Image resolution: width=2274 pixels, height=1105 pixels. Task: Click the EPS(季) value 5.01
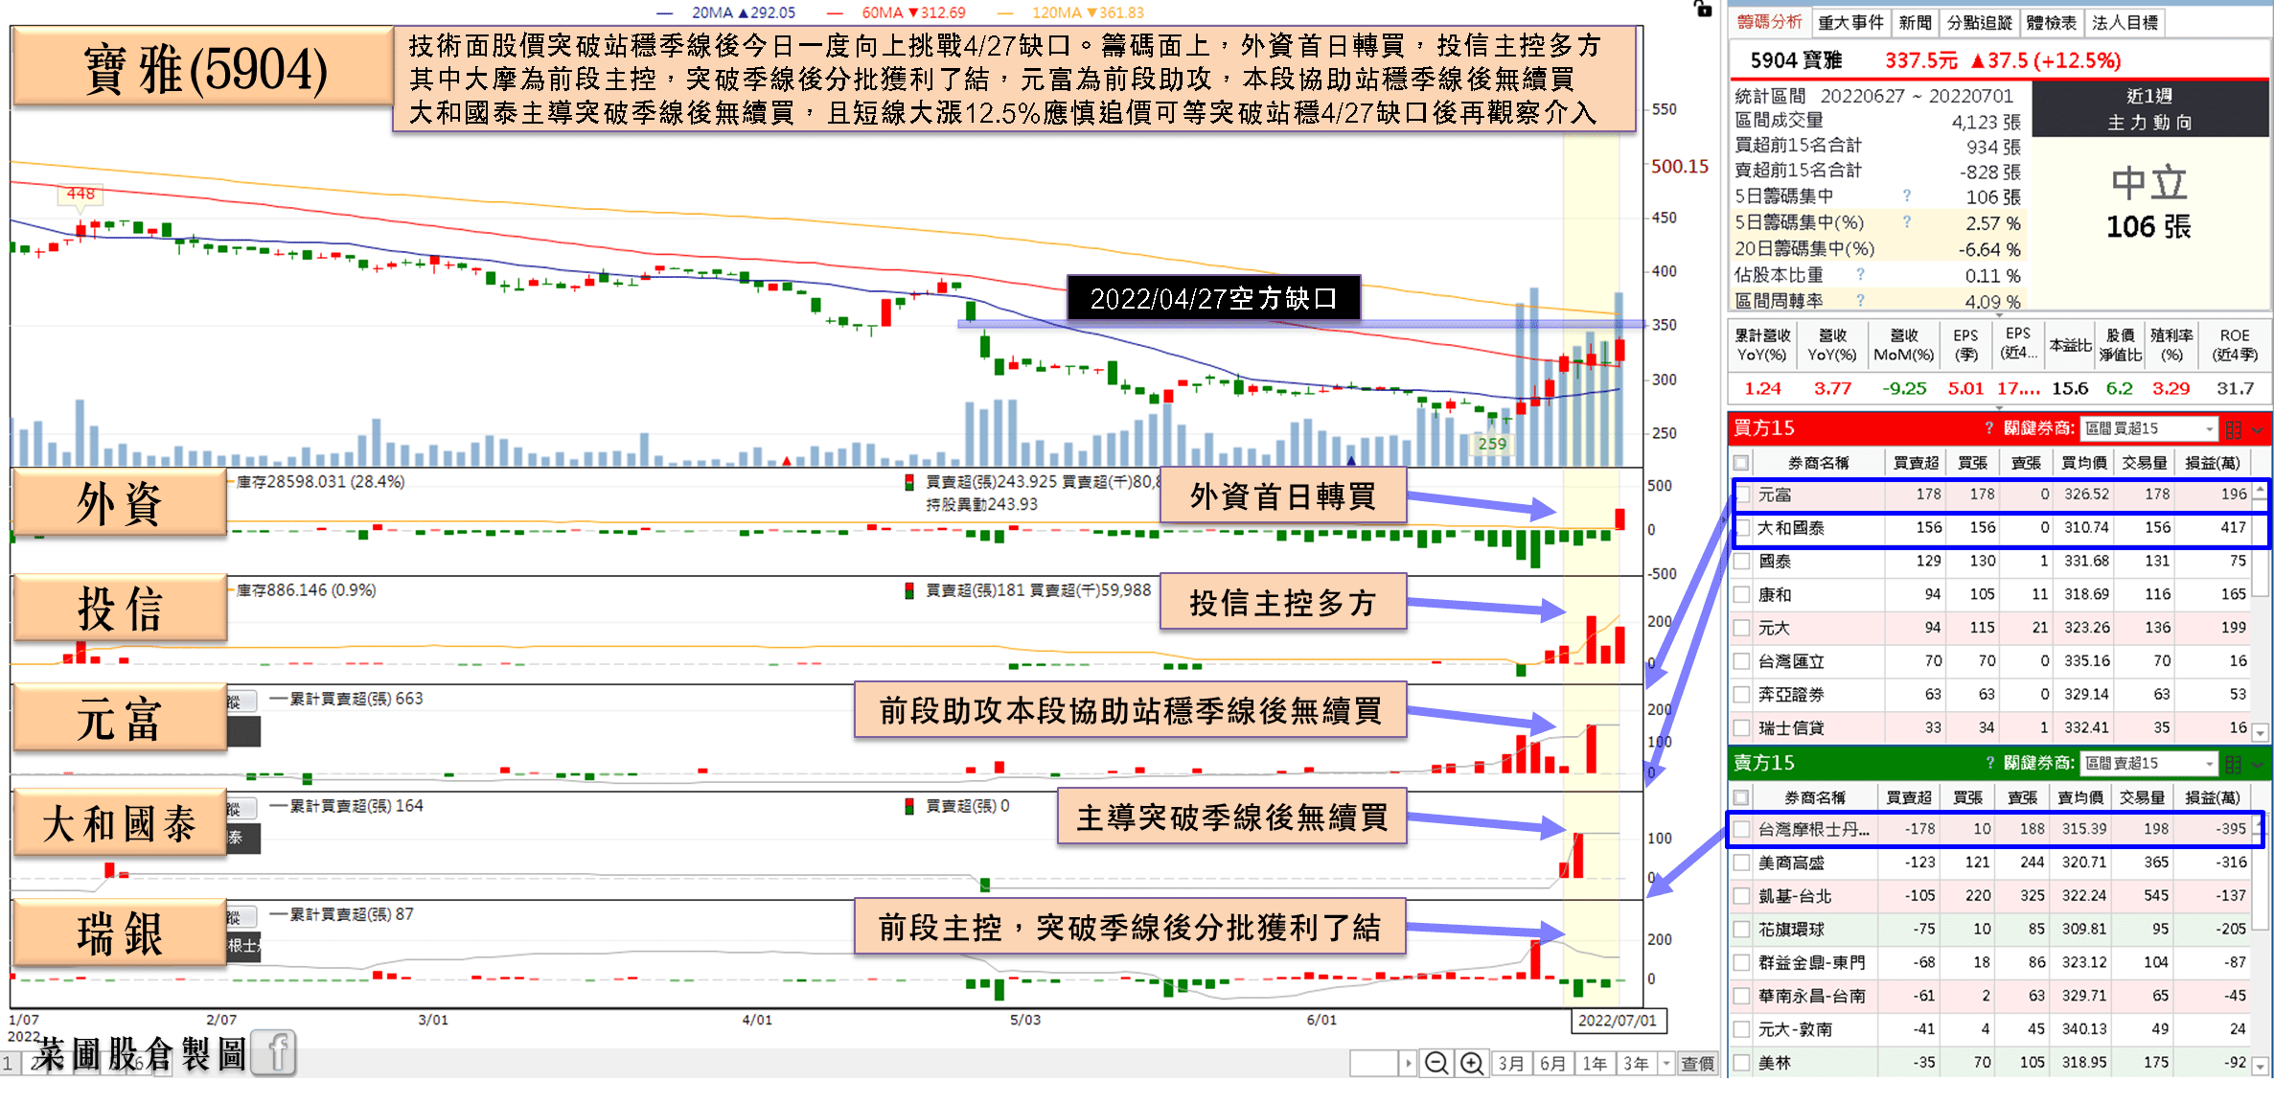click(x=1965, y=388)
